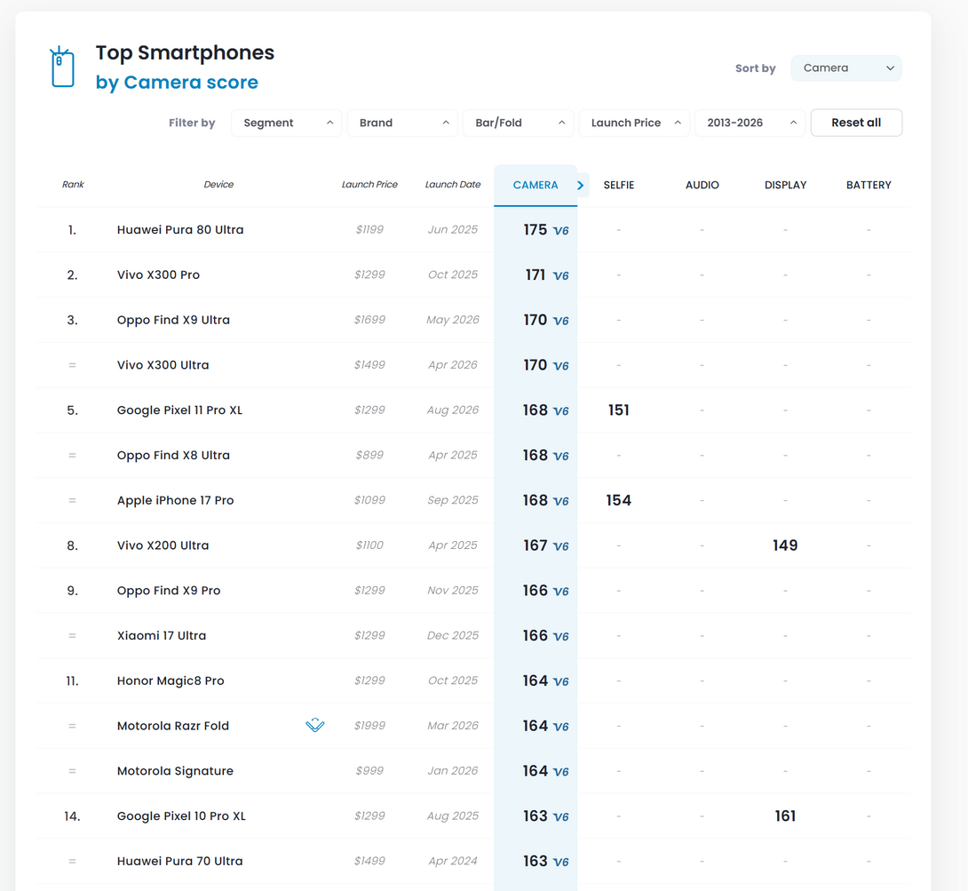Click the $1199 launch price
Viewport: 968px width, 891px height.
[369, 230]
